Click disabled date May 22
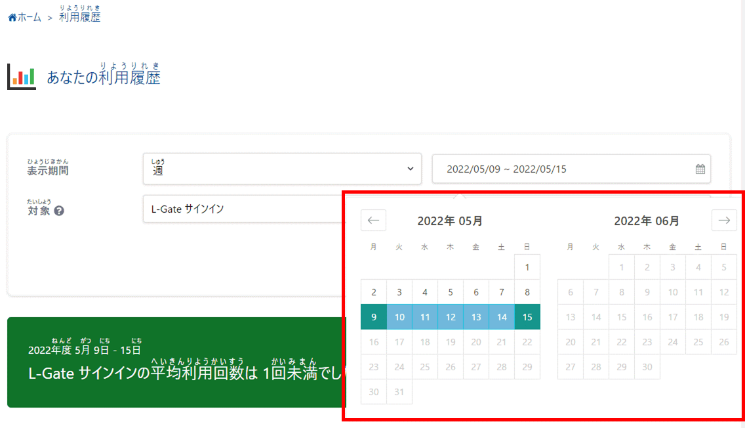Viewport: 745px width, 428px height. point(527,342)
